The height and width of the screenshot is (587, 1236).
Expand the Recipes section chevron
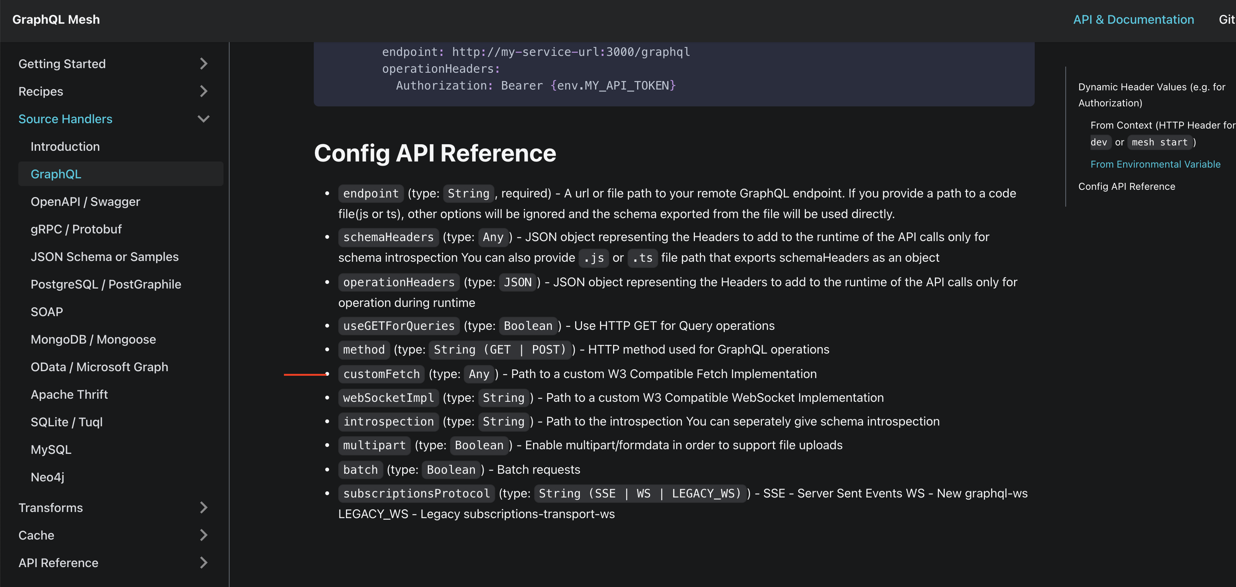[204, 91]
